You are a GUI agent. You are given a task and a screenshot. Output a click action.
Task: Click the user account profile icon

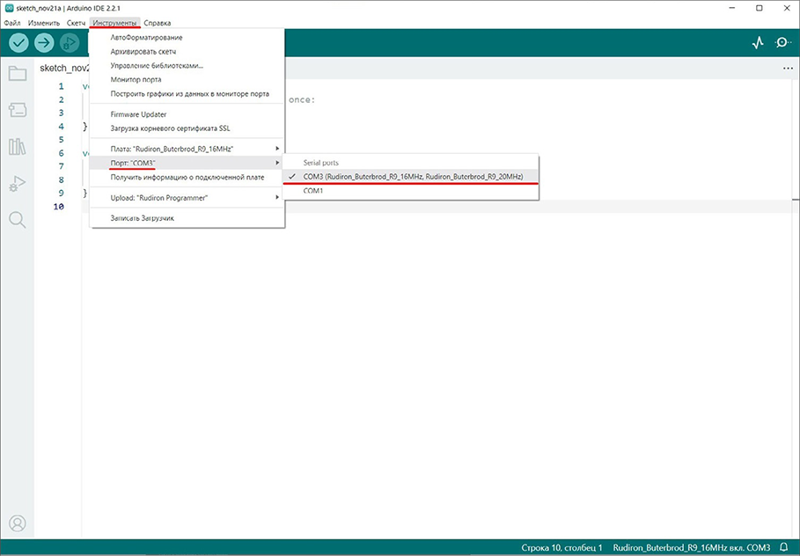pos(18,523)
